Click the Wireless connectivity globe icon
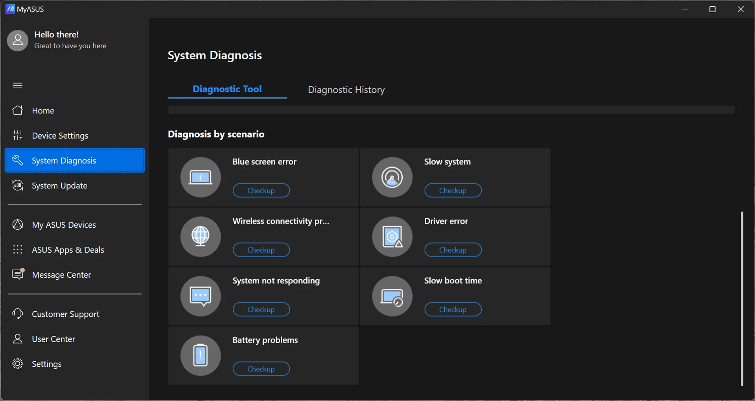The width and height of the screenshot is (755, 401). pos(201,236)
